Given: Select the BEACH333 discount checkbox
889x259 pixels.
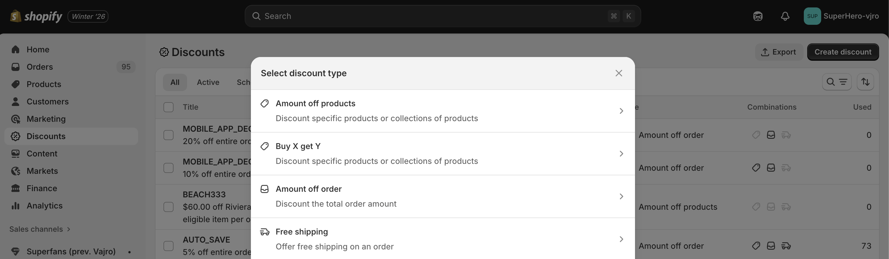Looking at the screenshot, I should (169, 207).
